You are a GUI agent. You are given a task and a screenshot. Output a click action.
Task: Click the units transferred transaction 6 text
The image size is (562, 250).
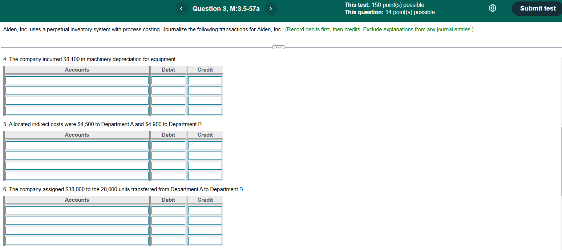point(124,189)
